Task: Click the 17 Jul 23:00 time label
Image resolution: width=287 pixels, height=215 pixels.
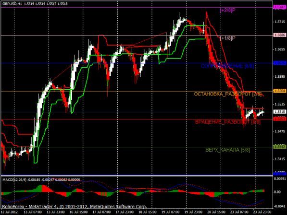Action: [x=125, y=212]
